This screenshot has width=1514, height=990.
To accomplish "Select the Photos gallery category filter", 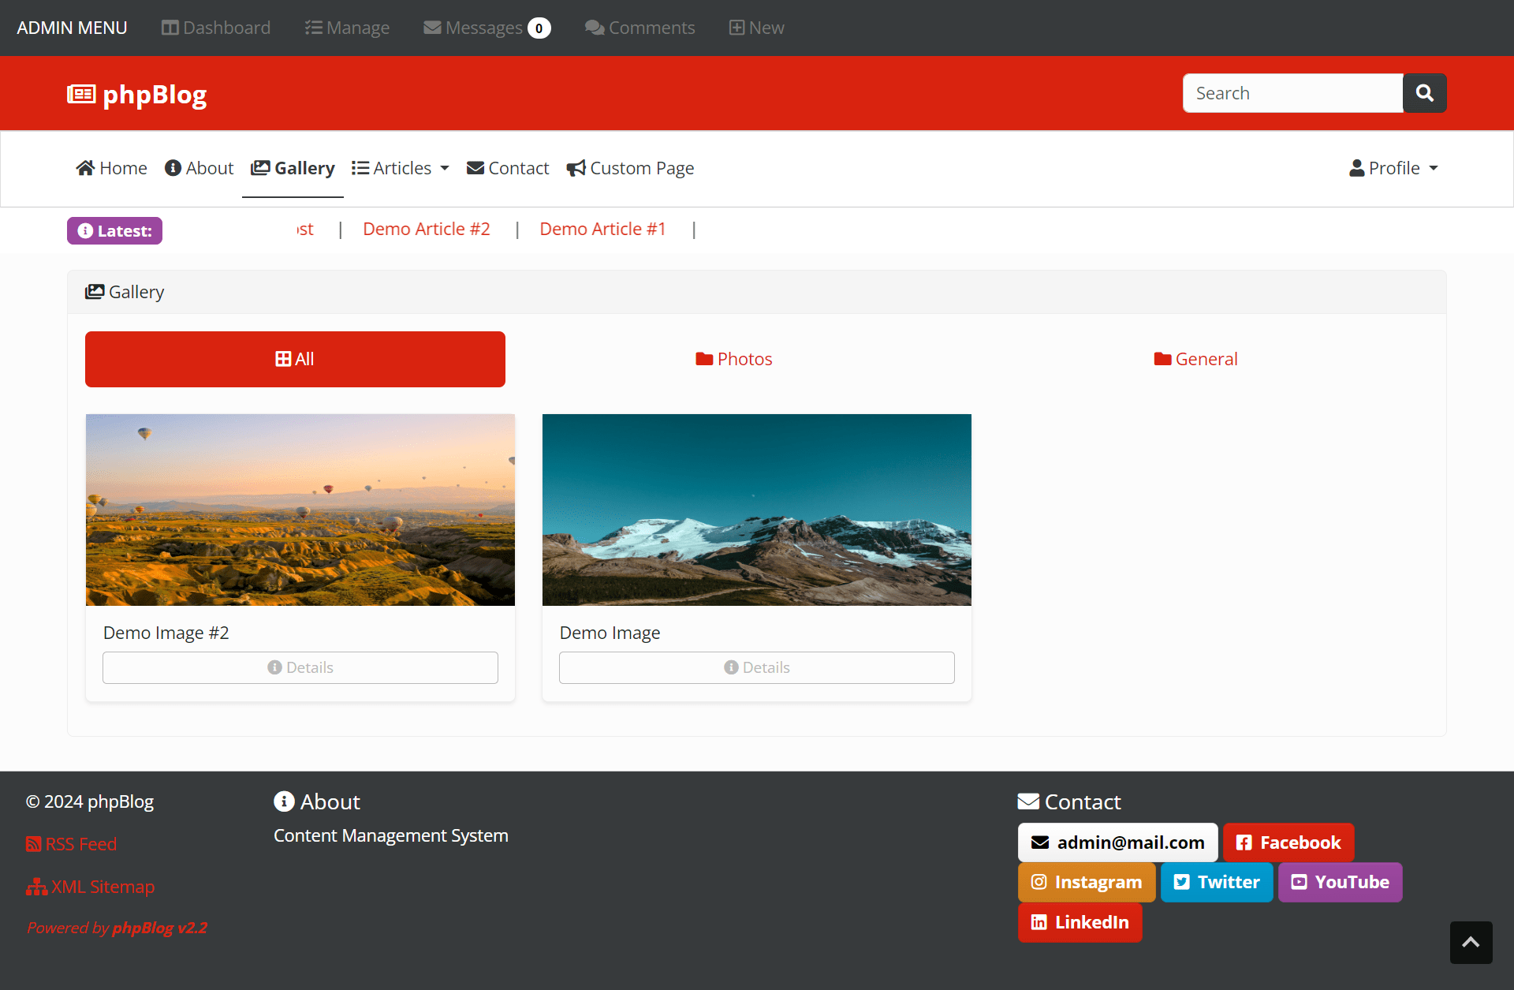I will [733, 359].
